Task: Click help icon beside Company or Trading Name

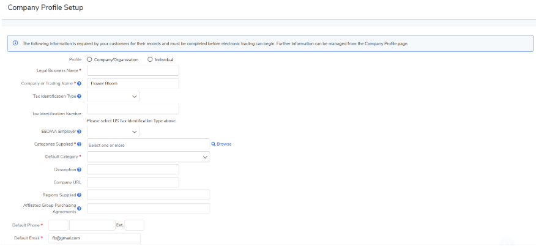Action: click(x=80, y=83)
